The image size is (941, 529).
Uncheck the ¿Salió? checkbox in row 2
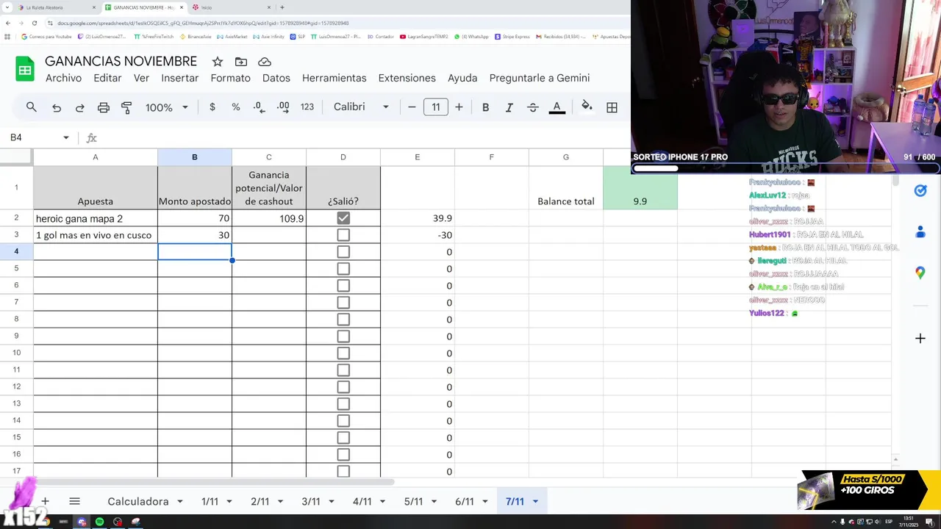343,218
